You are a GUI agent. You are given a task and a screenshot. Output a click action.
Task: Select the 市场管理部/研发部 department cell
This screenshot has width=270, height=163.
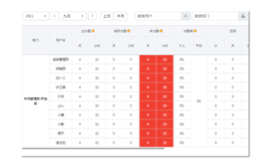click(x=35, y=101)
